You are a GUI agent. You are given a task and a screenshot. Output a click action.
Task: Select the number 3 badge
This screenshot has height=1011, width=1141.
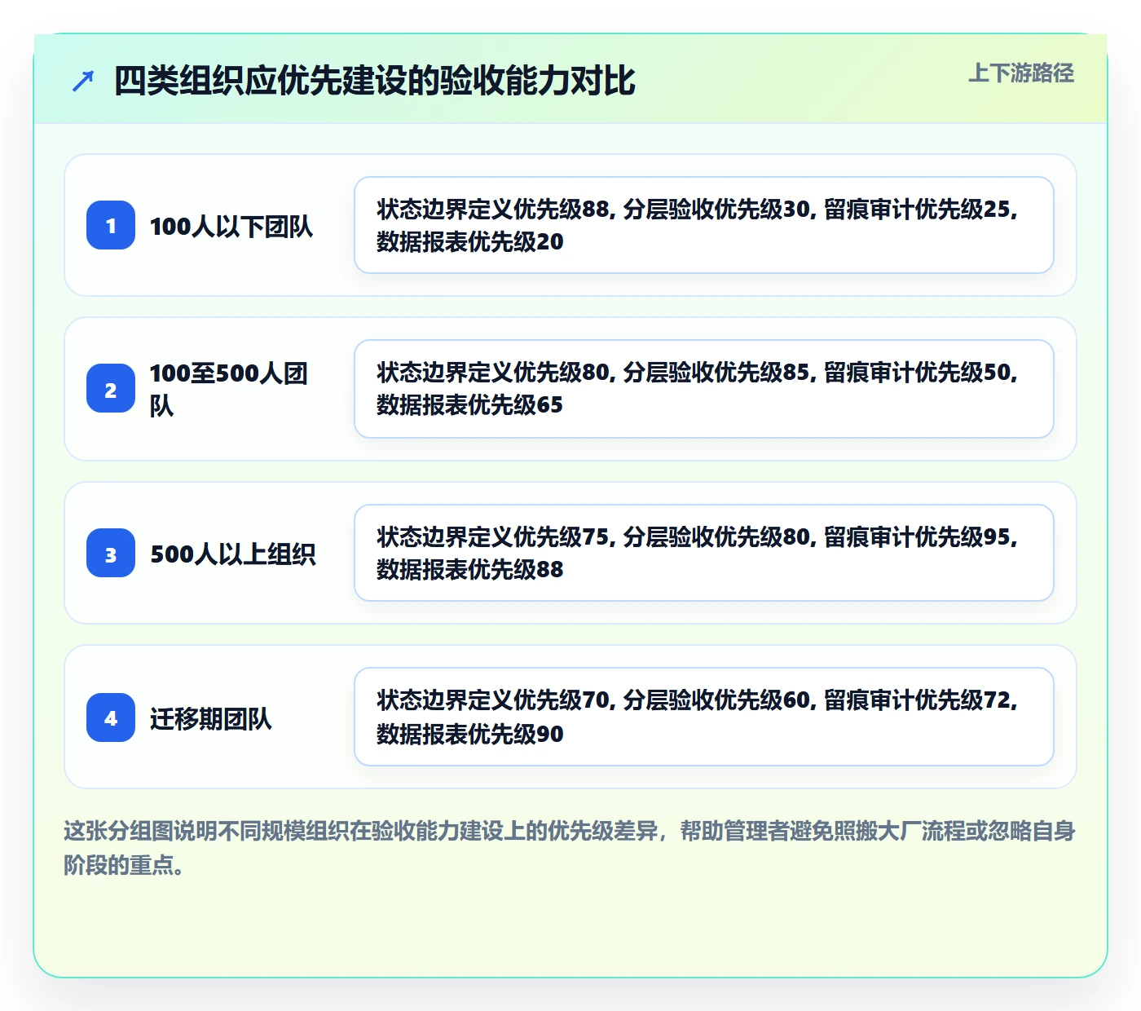111,553
